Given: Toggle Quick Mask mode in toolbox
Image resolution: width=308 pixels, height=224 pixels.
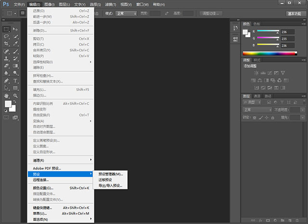Looking at the screenshot, I should point(6,118).
